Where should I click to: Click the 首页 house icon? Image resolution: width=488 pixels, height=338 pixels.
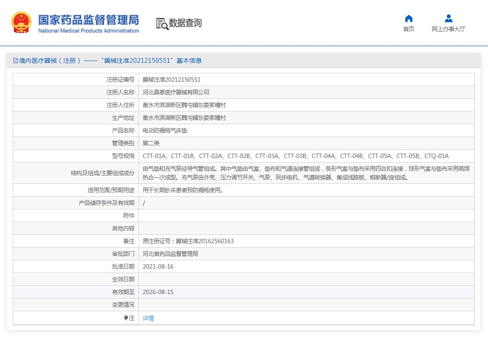coord(408,18)
